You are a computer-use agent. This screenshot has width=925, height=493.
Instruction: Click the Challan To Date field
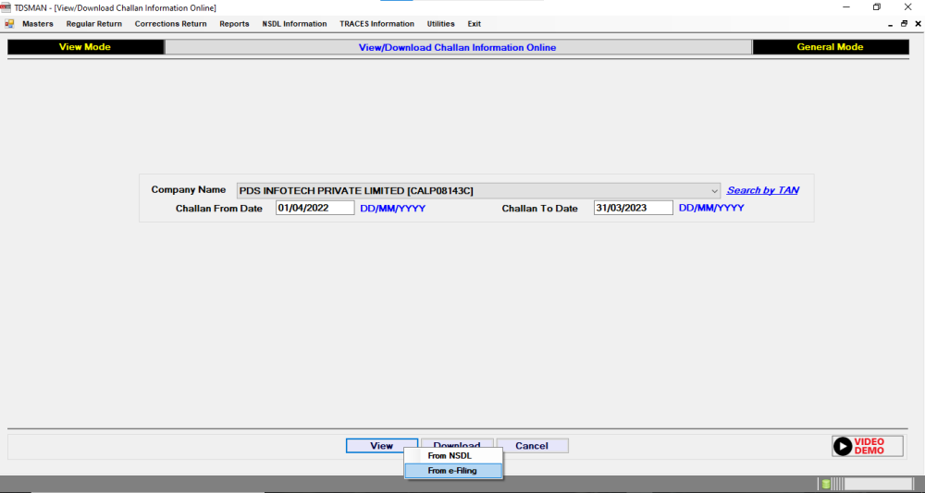633,208
